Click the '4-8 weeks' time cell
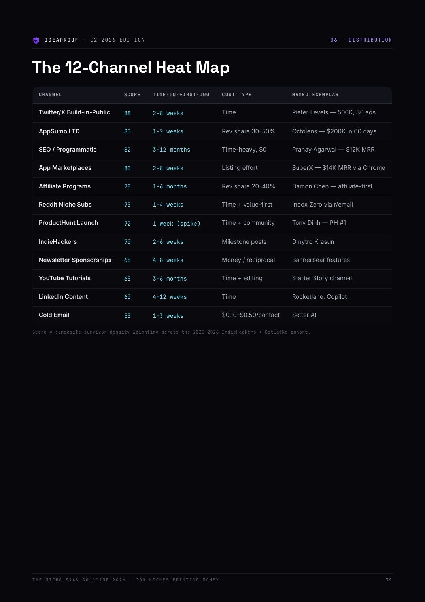425x602 pixels. [168, 260]
